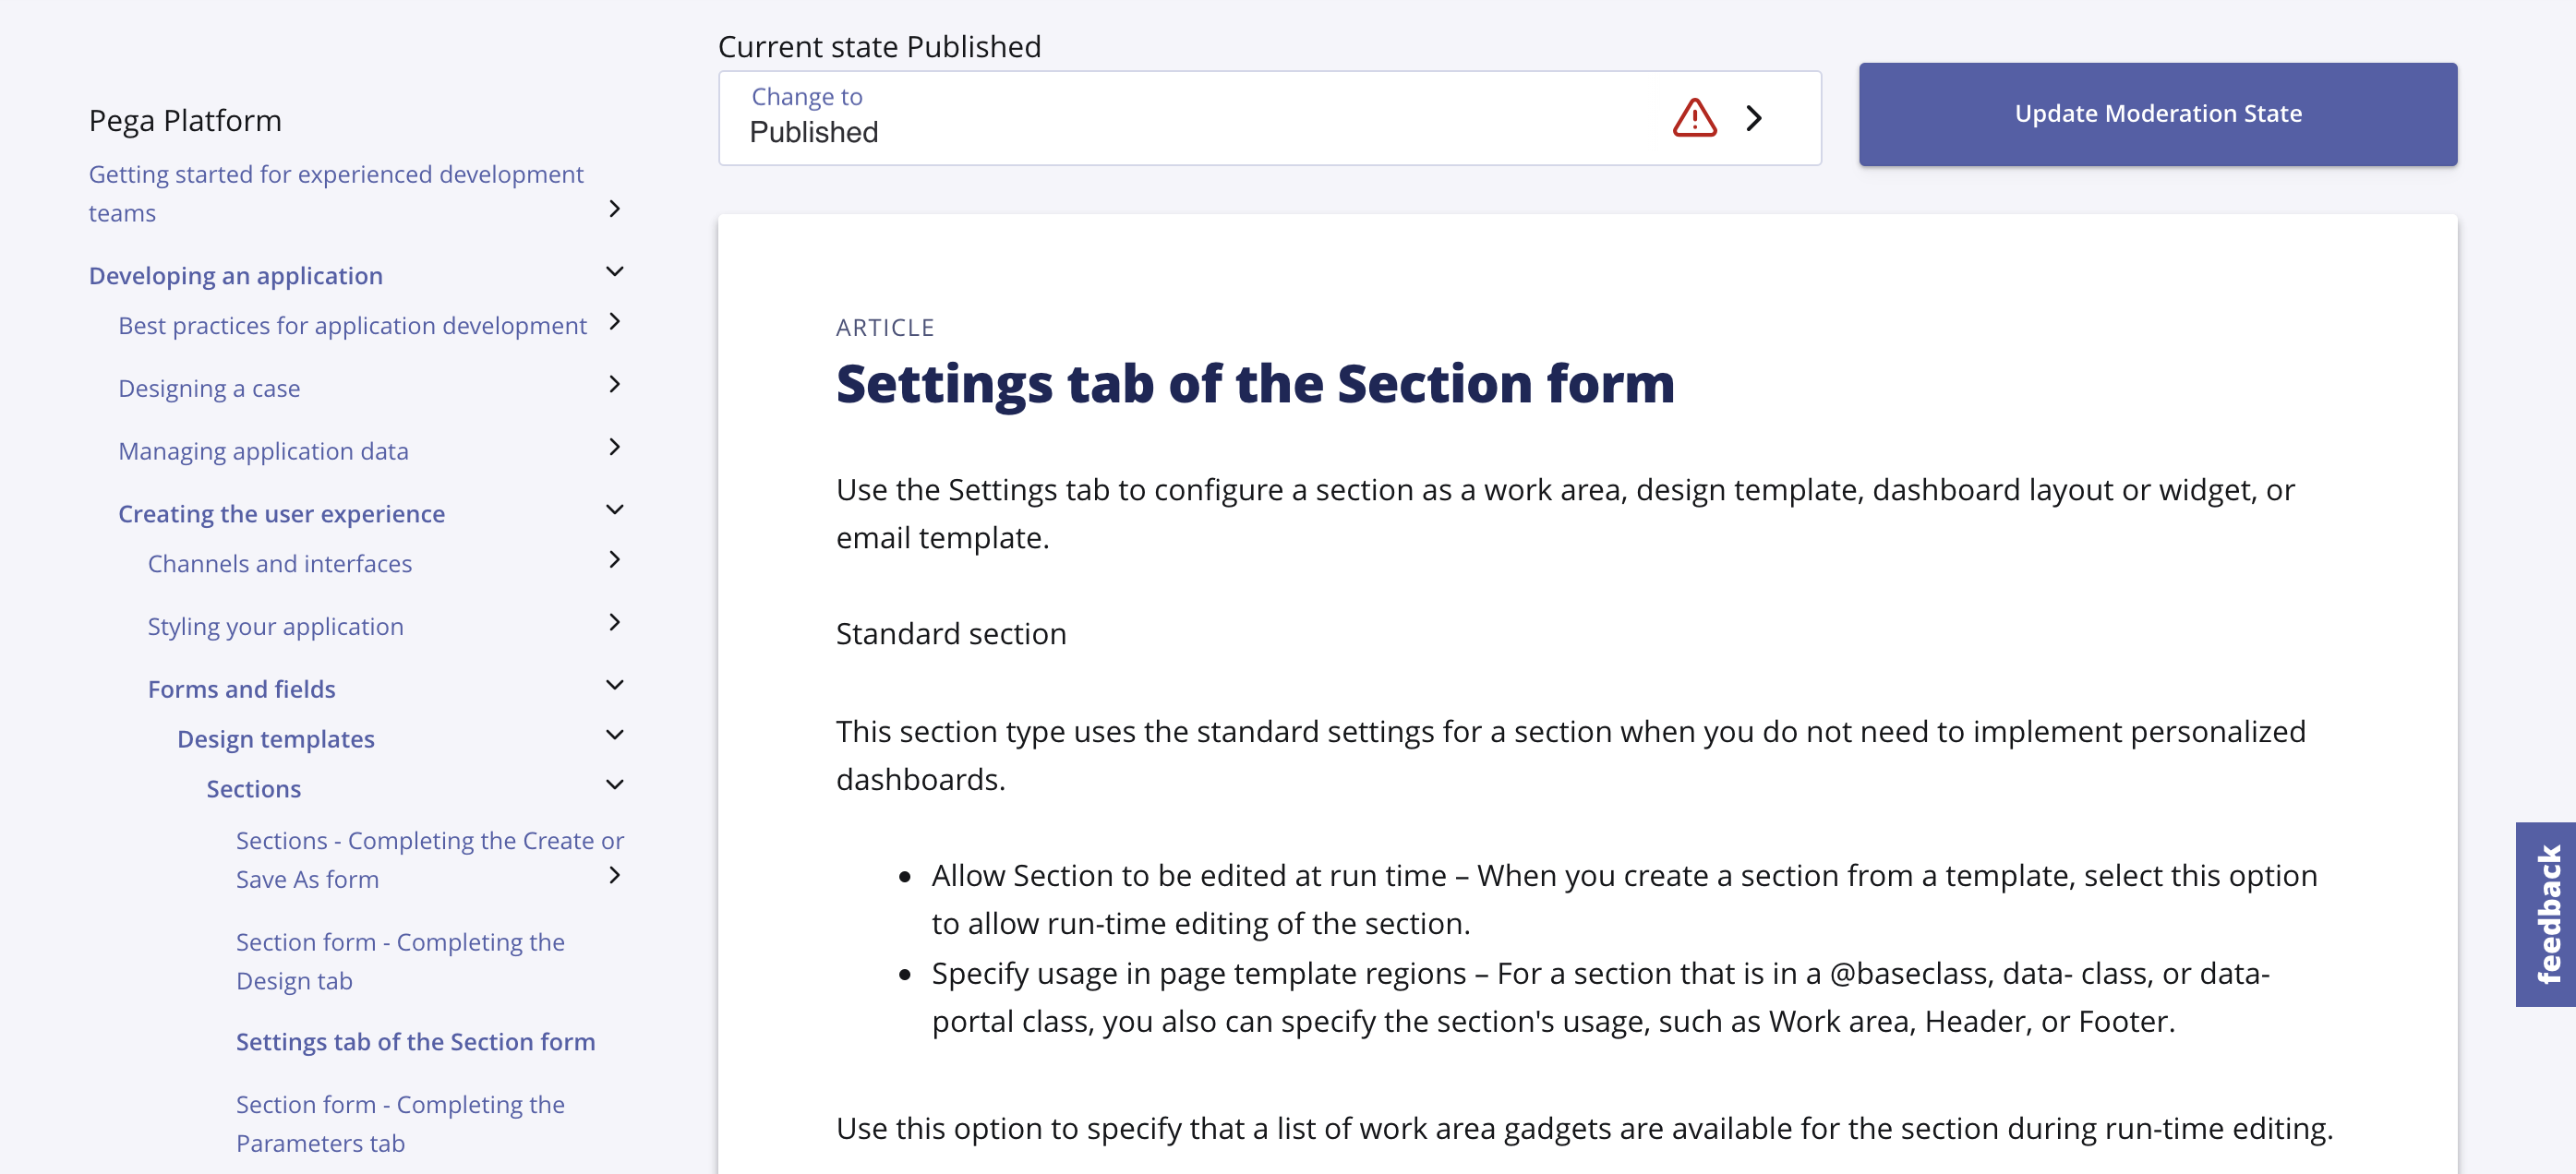
Task: Open Section form - Completing the Design tab
Action: click(399, 960)
